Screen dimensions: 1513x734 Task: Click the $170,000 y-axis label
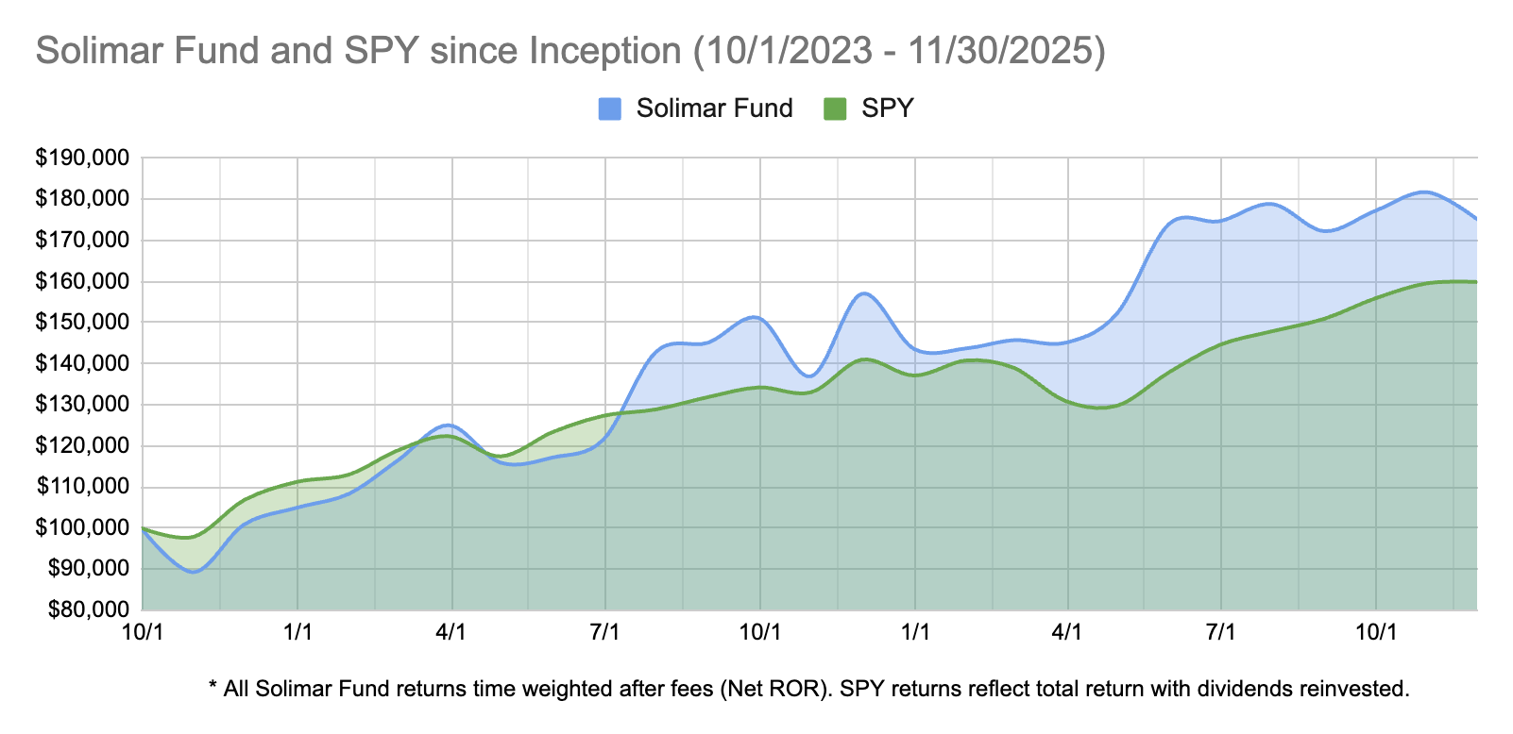click(x=83, y=240)
